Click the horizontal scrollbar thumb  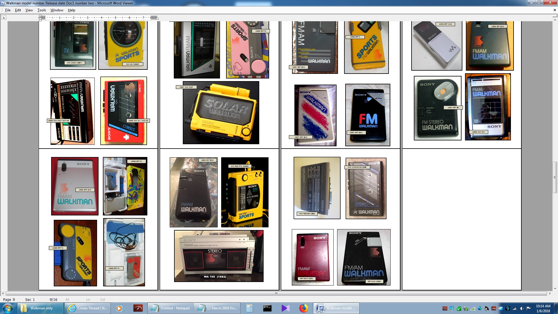(x=276, y=293)
